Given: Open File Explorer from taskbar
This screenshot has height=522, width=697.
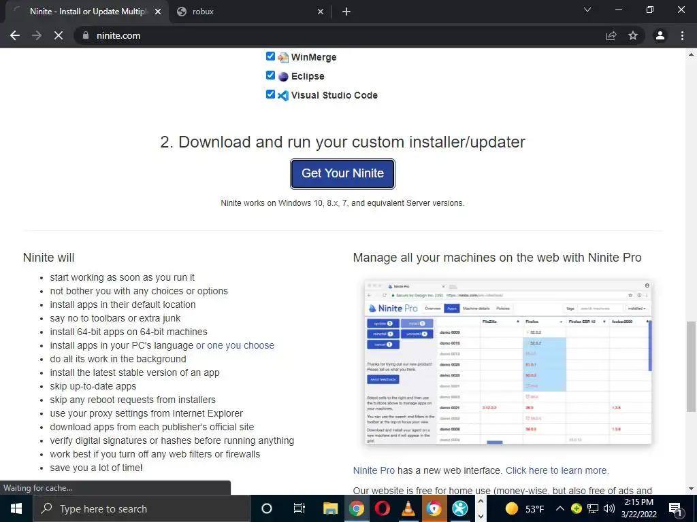Looking at the screenshot, I should point(330,508).
